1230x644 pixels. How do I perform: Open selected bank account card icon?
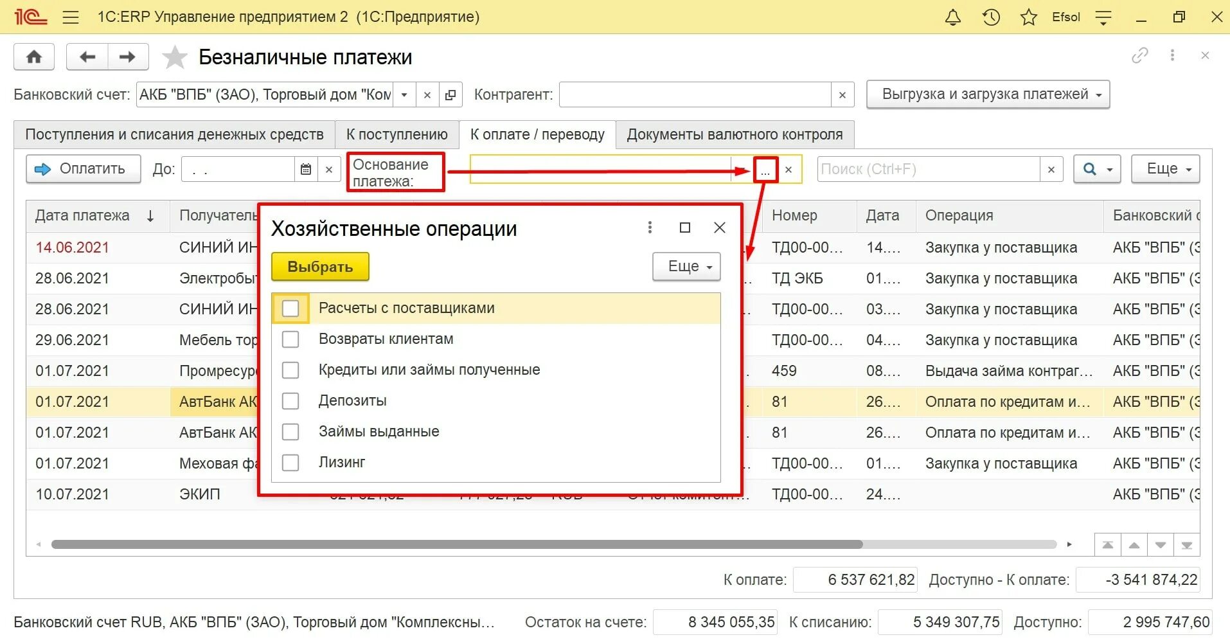pyautogui.click(x=450, y=95)
